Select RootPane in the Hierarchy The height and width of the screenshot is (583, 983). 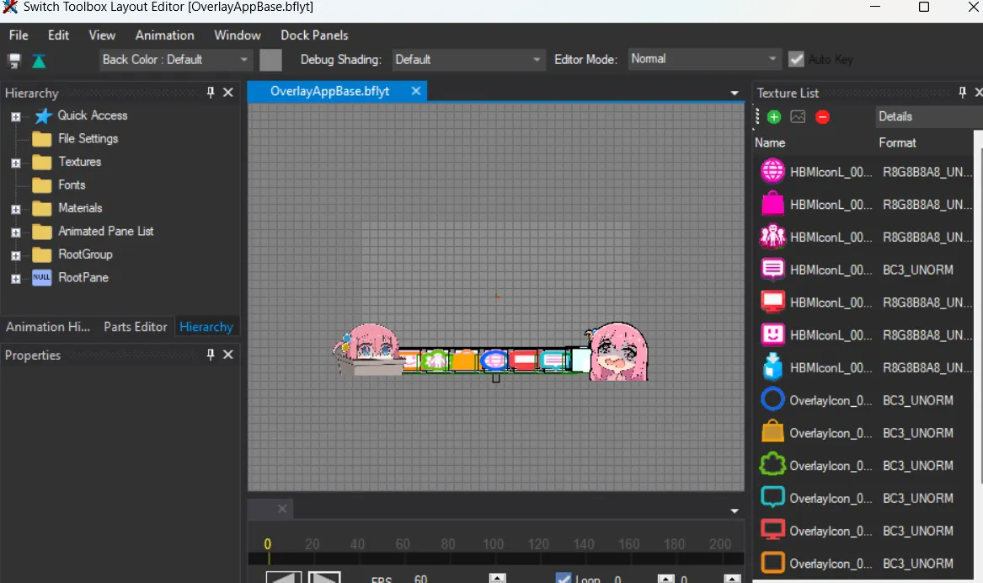point(83,277)
